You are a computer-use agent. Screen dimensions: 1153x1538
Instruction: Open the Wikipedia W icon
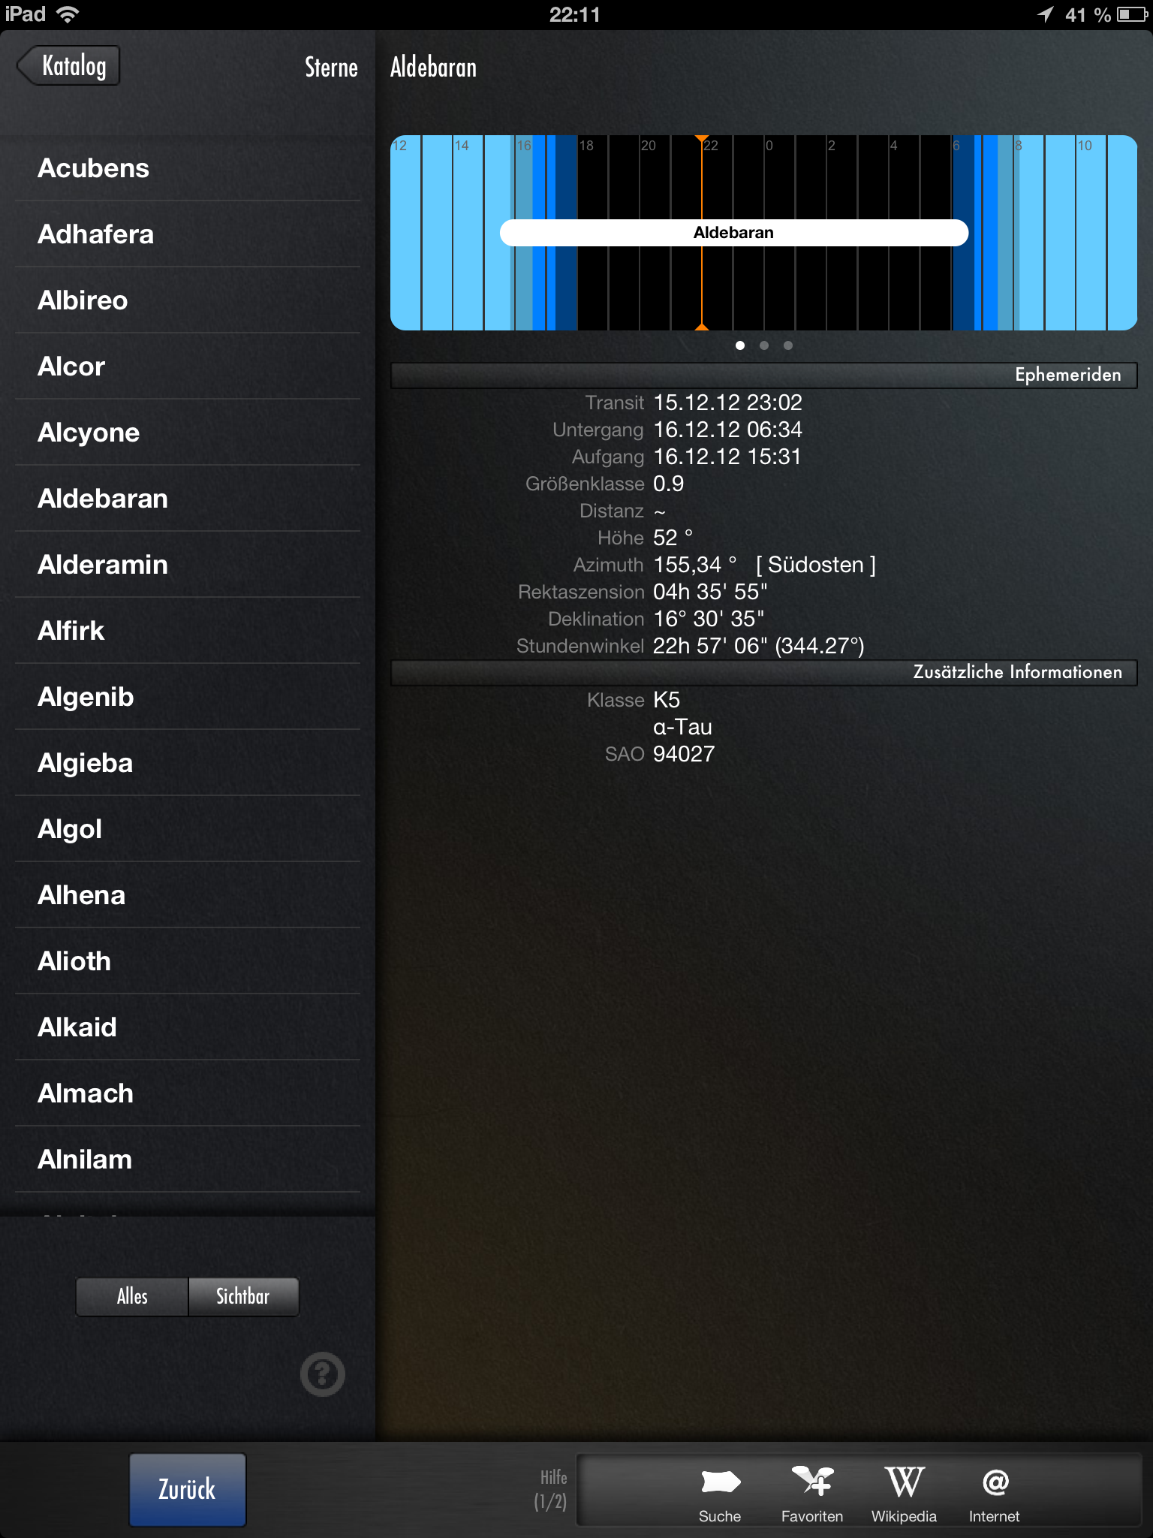click(x=904, y=1482)
